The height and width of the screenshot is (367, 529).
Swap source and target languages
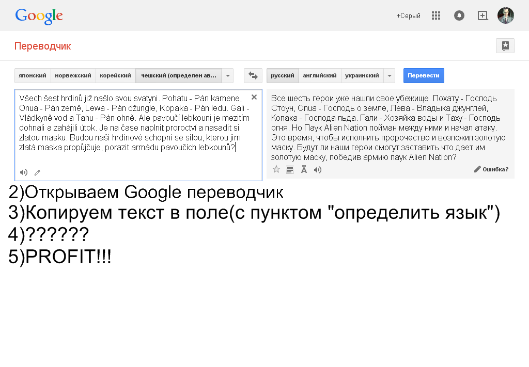(253, 75)
